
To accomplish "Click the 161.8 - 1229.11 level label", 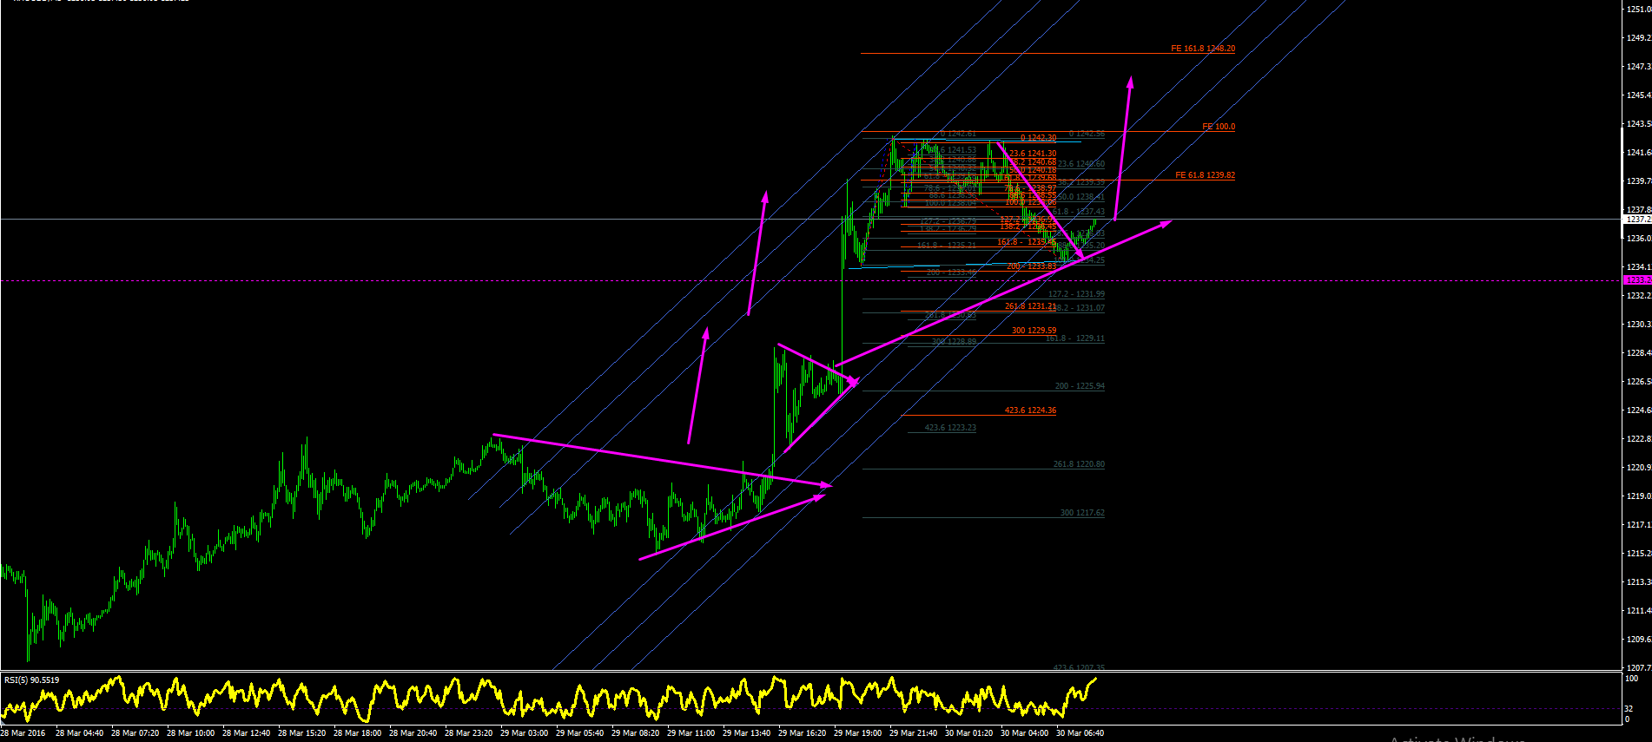I will click(x=1075, y=338).
